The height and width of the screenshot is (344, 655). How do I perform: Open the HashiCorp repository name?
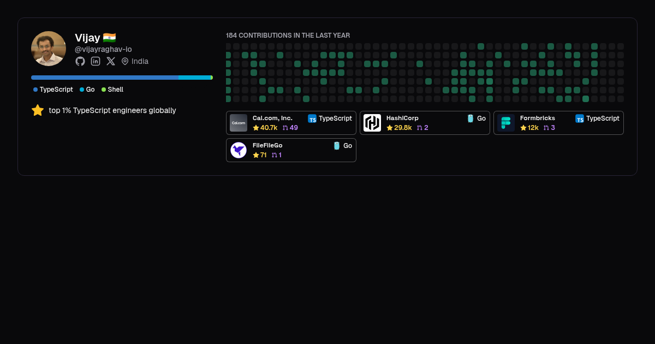402,118
